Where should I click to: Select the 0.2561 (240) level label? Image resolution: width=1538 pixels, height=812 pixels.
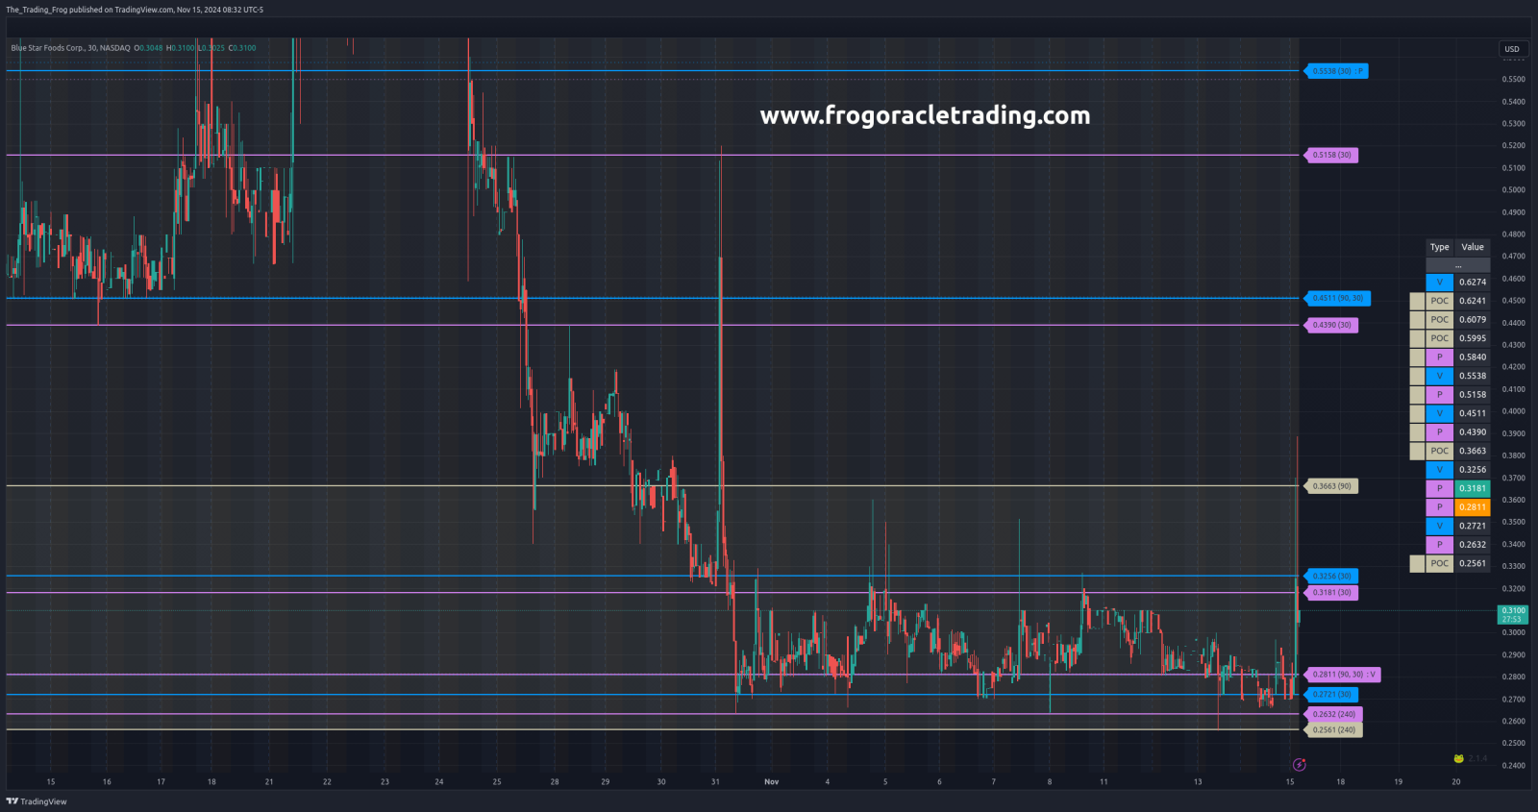[1334, 730]
